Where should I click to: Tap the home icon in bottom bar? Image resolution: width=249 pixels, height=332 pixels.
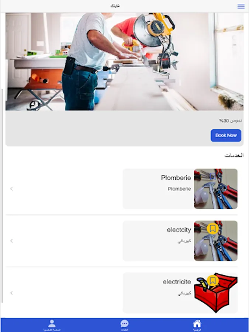point(197,324)
